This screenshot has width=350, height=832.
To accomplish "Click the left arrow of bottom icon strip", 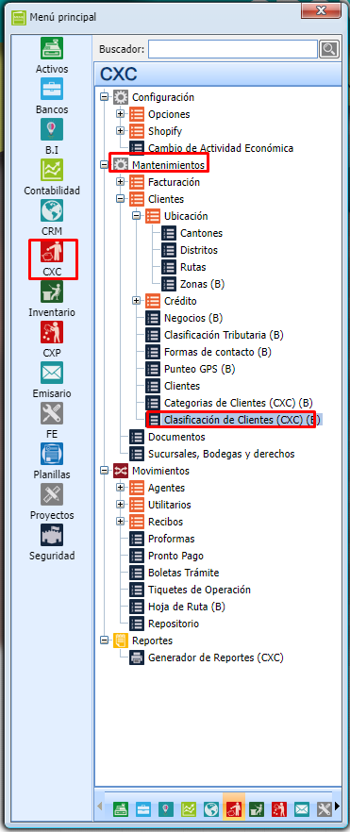I will pyautogui.click(x=100, y=807).
